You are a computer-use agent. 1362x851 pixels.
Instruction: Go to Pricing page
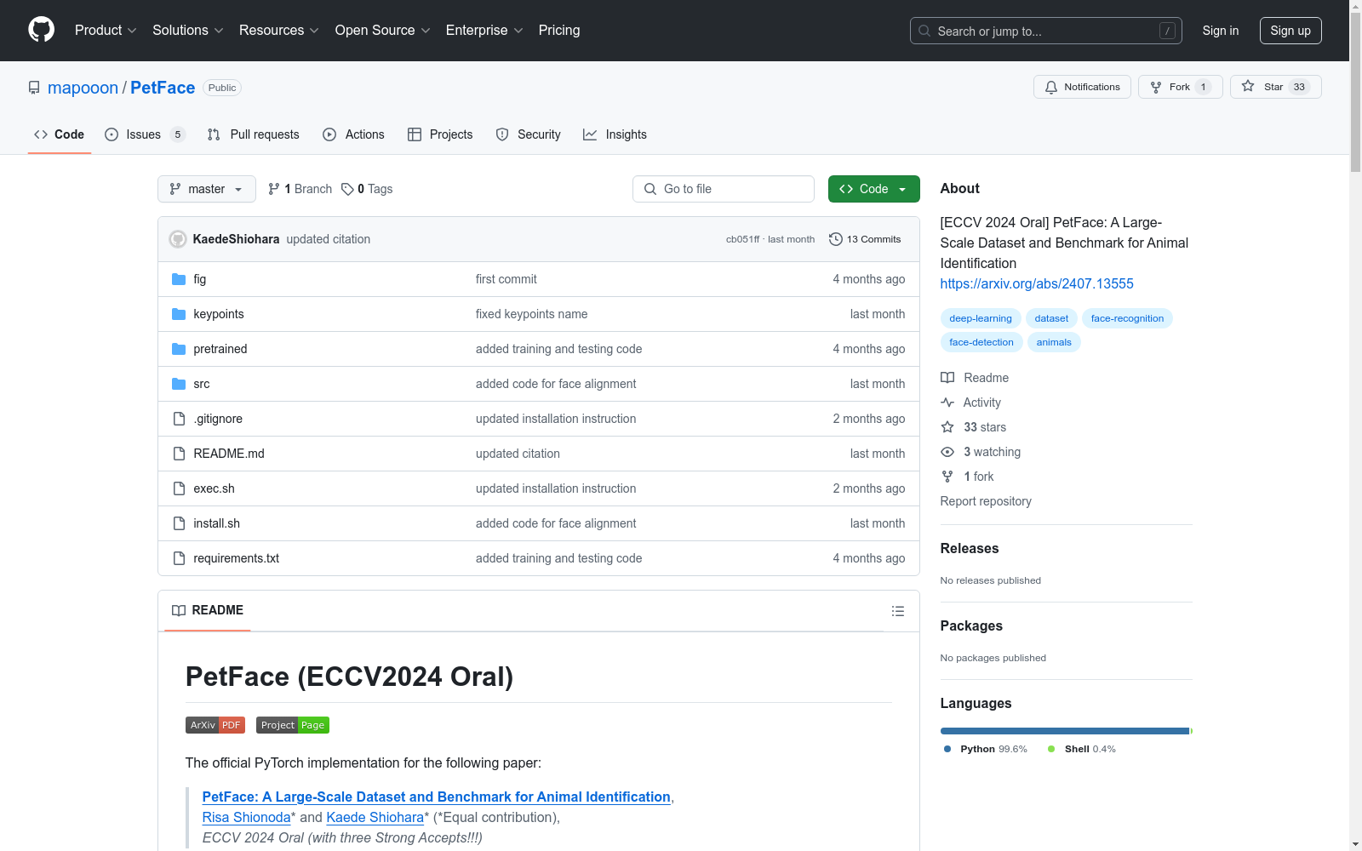coord(559,31)
